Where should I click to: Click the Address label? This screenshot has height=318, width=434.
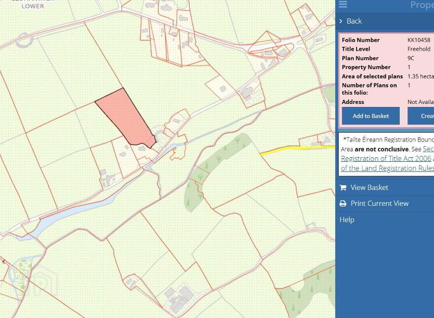[x=353, y=102]
